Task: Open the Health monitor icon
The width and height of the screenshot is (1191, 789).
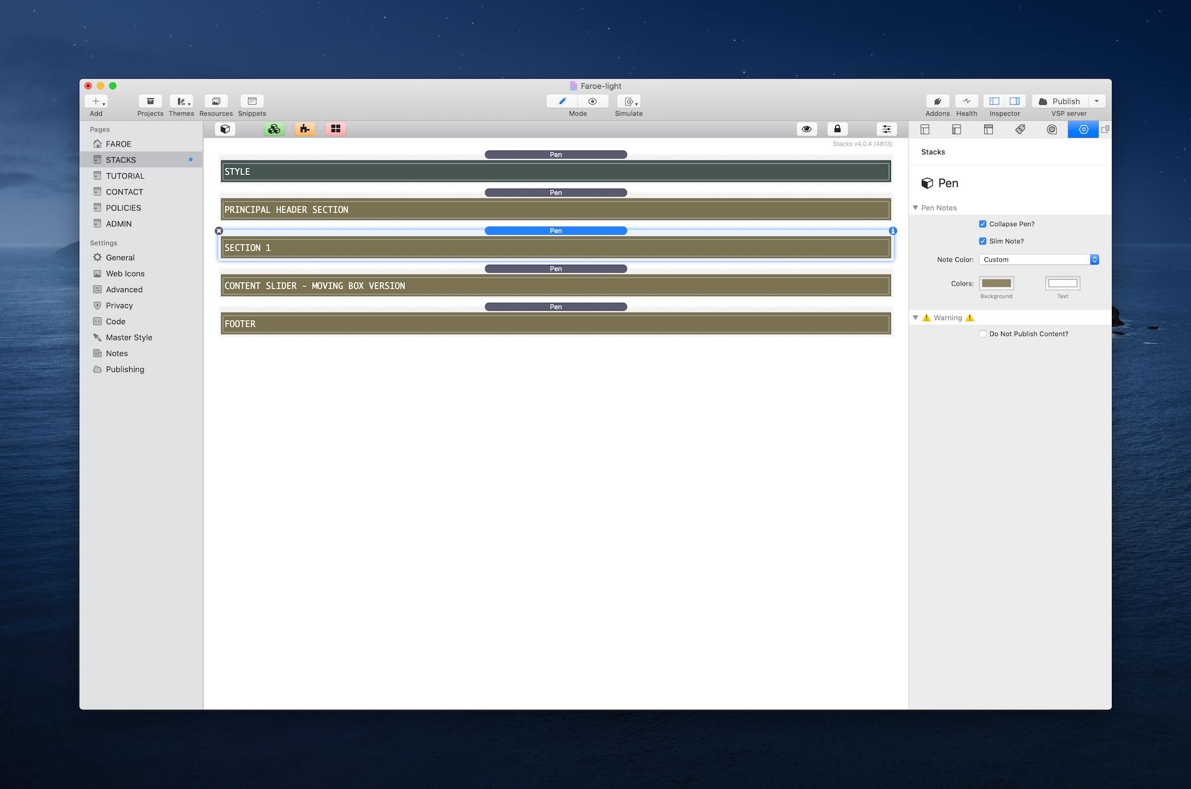Action: pos(966,101)
